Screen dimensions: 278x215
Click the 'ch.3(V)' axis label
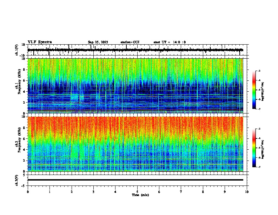coord(17,180)
